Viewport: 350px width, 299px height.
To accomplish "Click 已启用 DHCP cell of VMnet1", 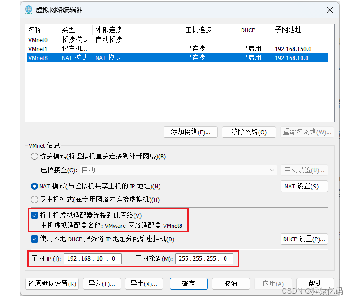I will pyautogui.click(x=251, y=49).
